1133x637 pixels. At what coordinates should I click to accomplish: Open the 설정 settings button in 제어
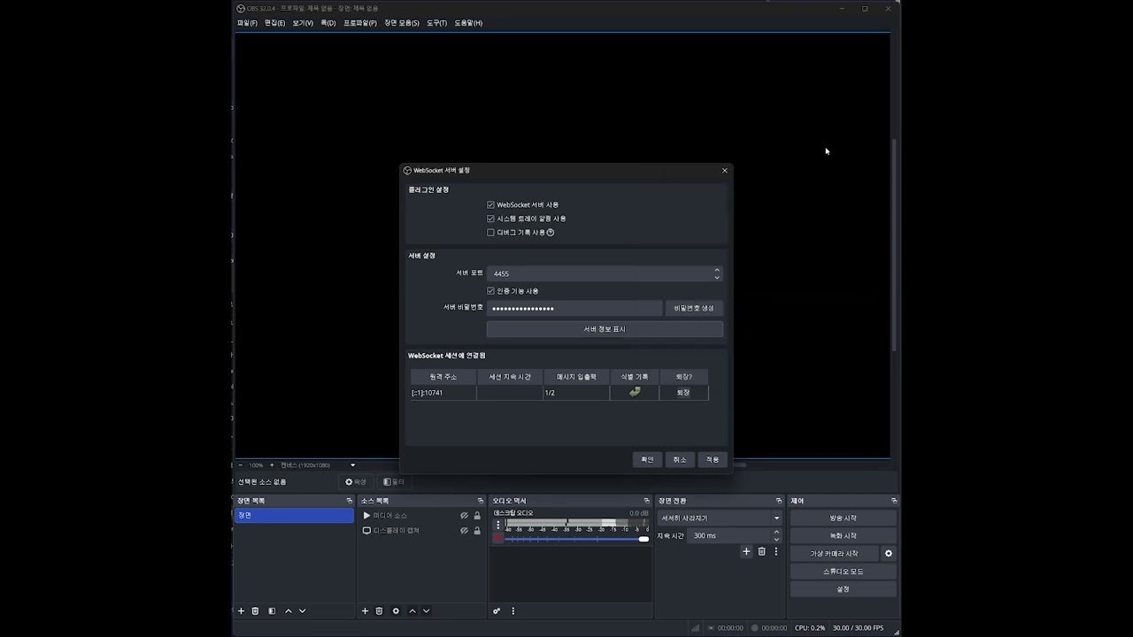click(x=843, y=589)
